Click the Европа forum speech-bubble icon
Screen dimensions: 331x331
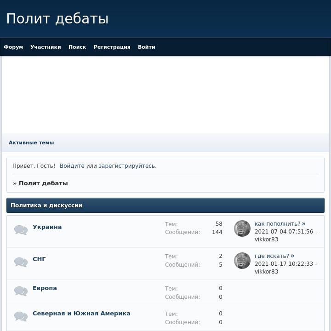point(21,291)
